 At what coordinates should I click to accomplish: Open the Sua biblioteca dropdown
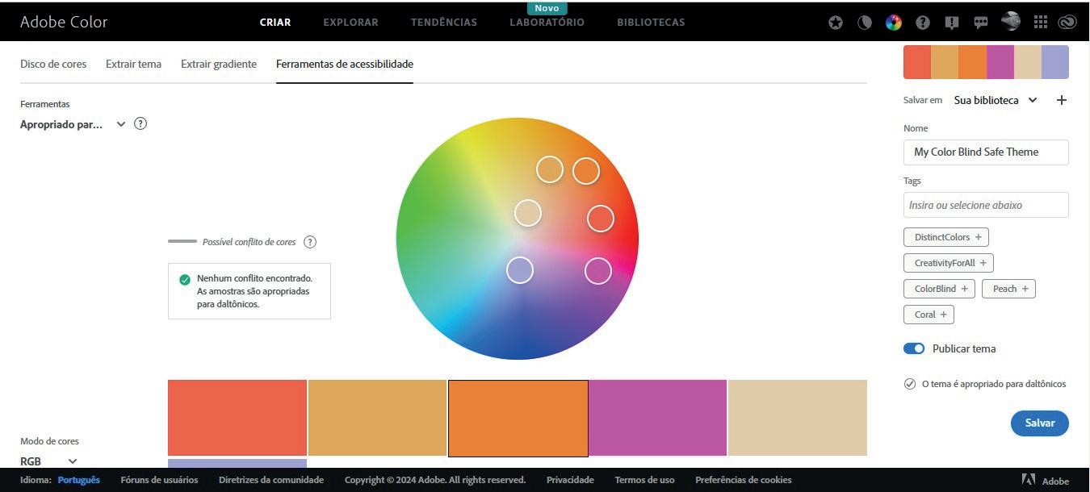tap(996, 100)
